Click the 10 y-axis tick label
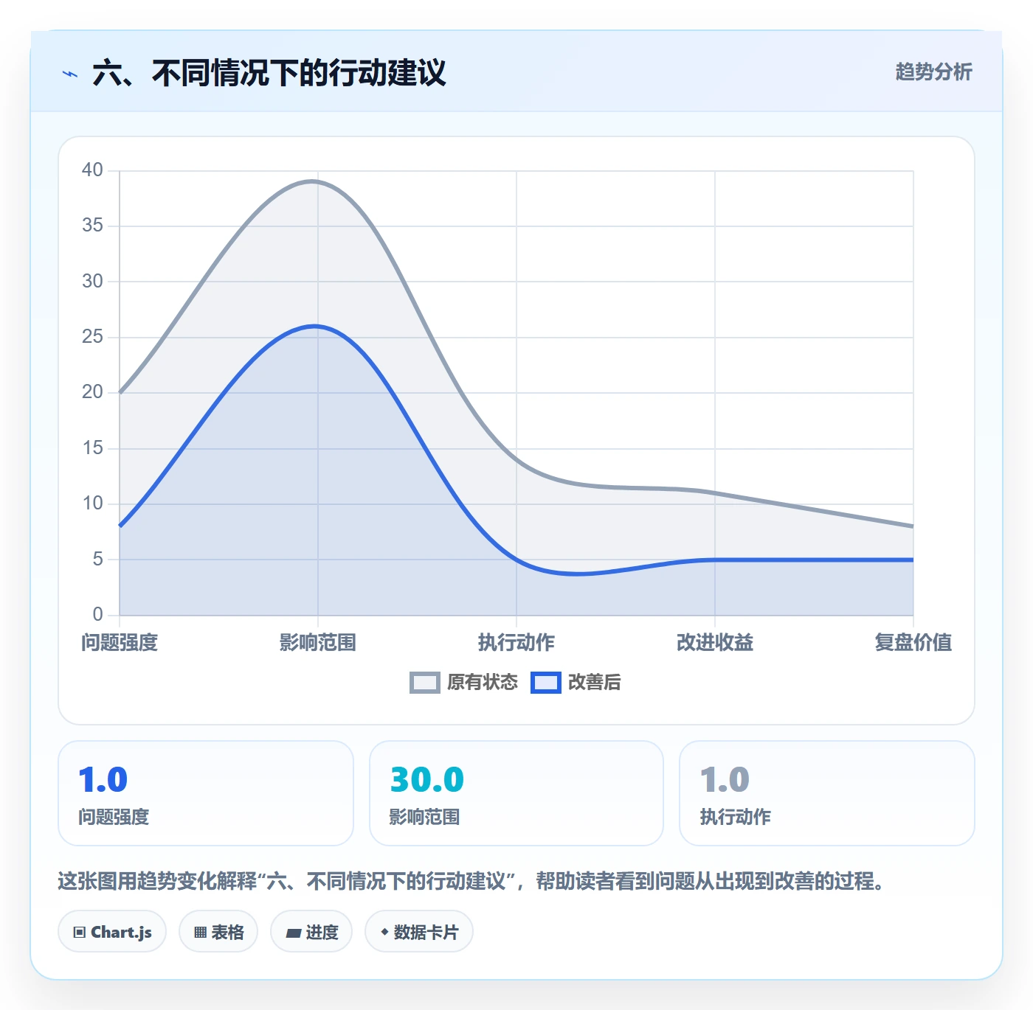1033x1010 pixels. tap(92, 504)
